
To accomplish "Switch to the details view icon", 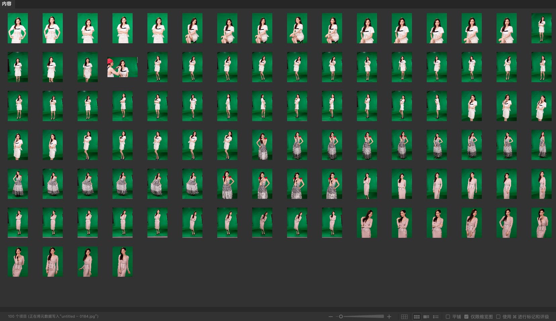I will [426, 317].
